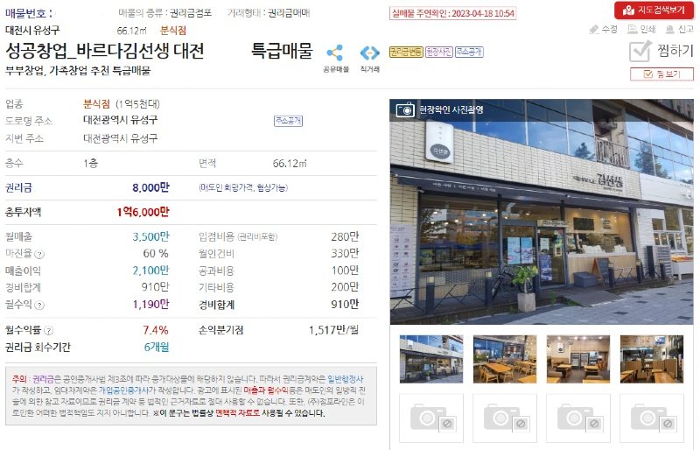The height and width of the screenshot is (450, 700).
Task: Click help icon beside 월수익률
Action: [49, 331]
